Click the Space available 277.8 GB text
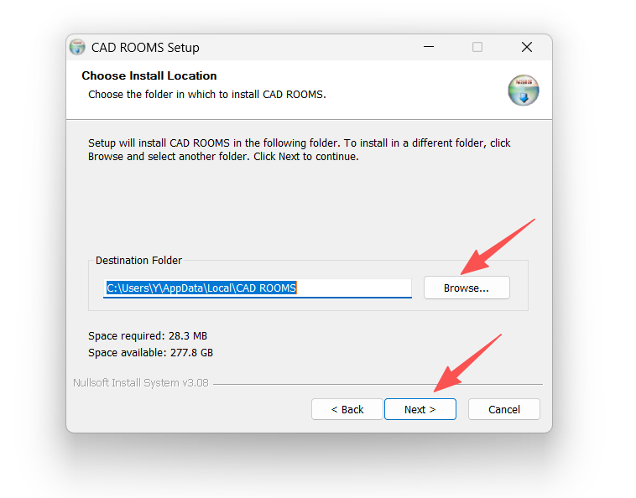This screenshot has height=498, width=636. (x=150, y=353)
